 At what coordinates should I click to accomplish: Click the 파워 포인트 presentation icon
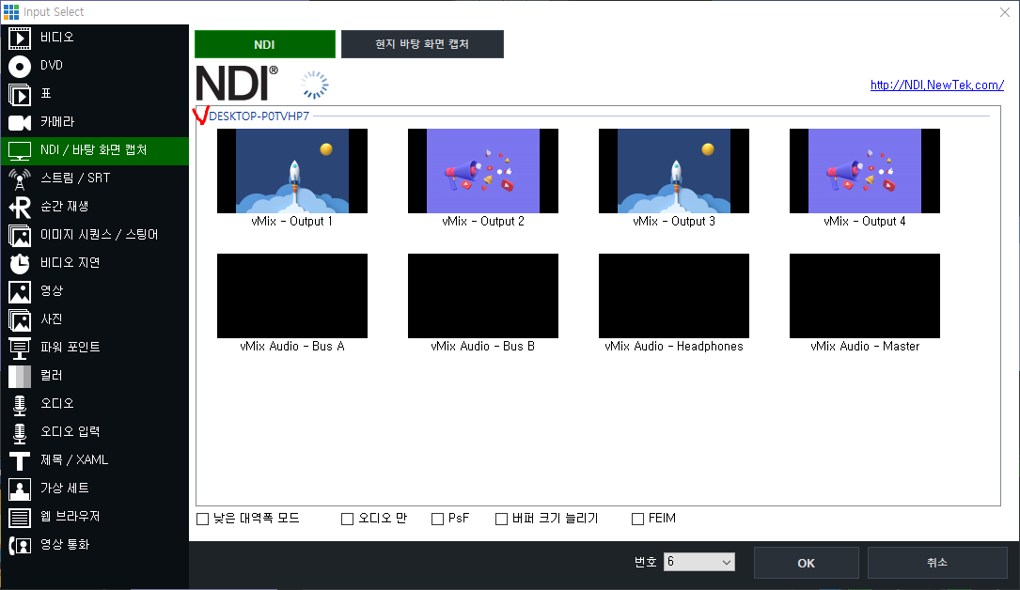[20, 349]
